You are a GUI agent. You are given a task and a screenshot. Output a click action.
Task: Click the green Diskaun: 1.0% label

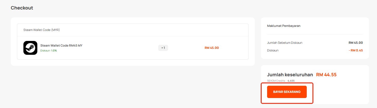pos(48,51)
